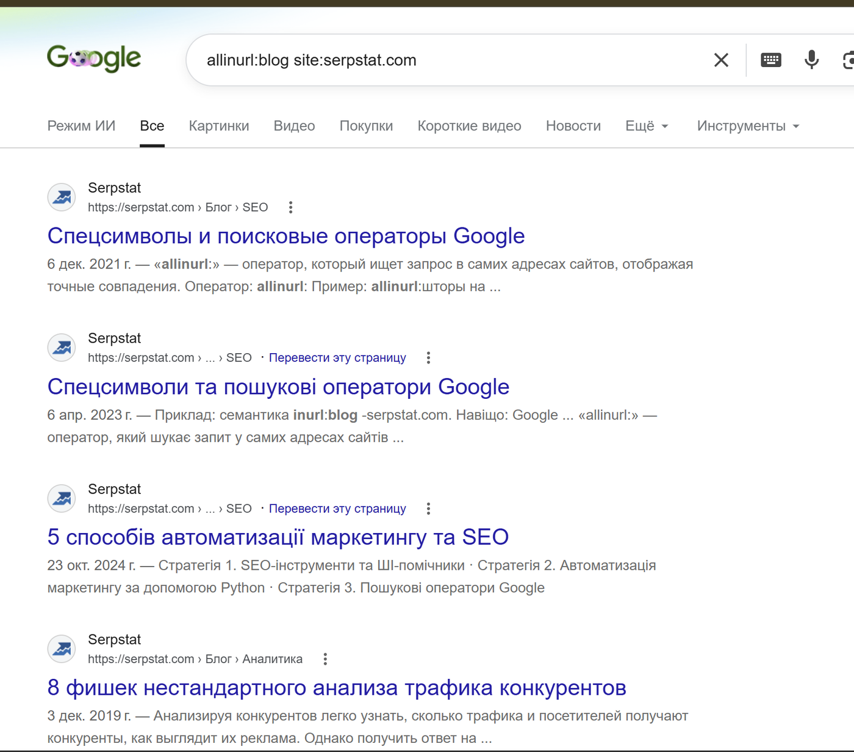Switch to the Картинки tab
The image size is (854, 752).
[219, 126]
